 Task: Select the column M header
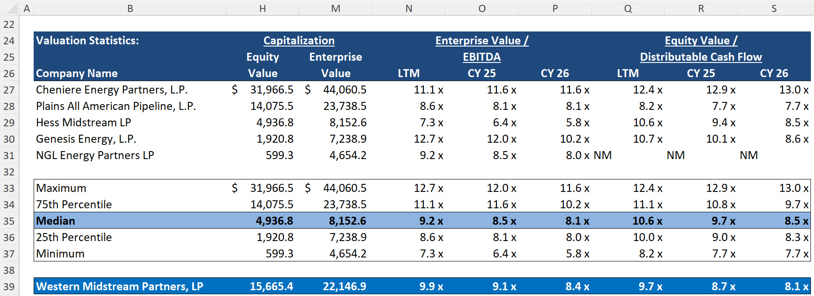(x=336, y=8)
